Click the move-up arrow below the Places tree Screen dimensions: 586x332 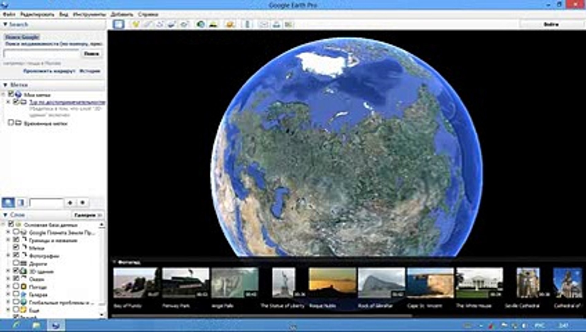tap(70, 203)
